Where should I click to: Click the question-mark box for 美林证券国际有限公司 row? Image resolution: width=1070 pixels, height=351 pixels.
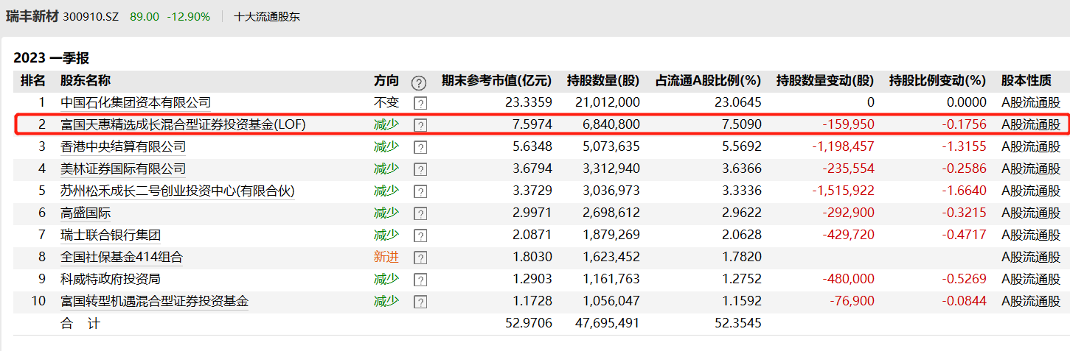(420, 169)
